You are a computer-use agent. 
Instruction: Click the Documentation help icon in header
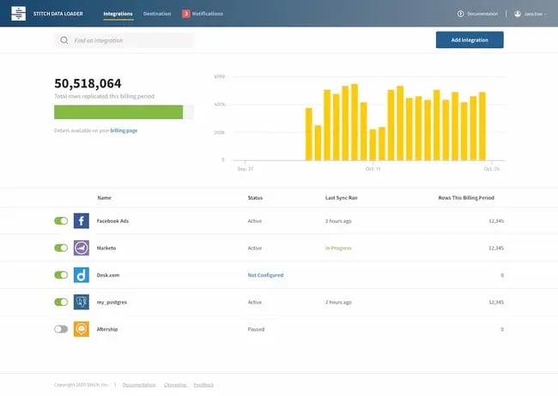pyautogui.click(x=461, y=14)
